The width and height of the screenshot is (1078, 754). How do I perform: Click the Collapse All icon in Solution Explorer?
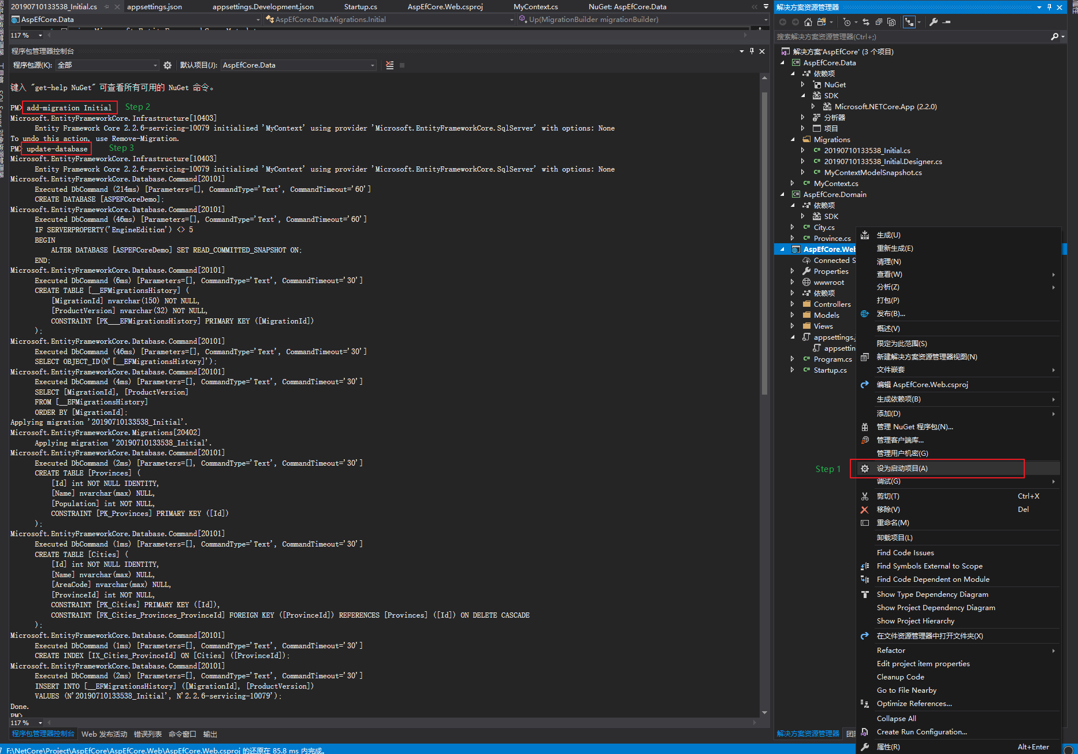(879, 22)
